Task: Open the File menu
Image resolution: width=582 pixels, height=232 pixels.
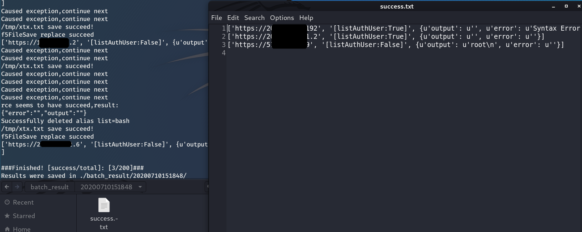Action: point(216,18)
